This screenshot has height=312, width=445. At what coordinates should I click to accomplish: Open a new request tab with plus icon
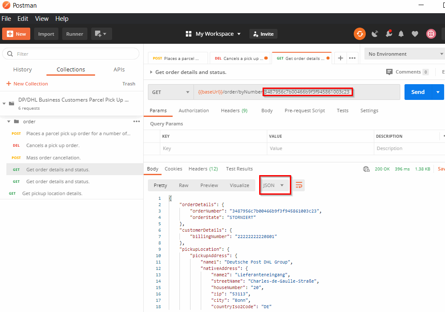tap(340, 58)
